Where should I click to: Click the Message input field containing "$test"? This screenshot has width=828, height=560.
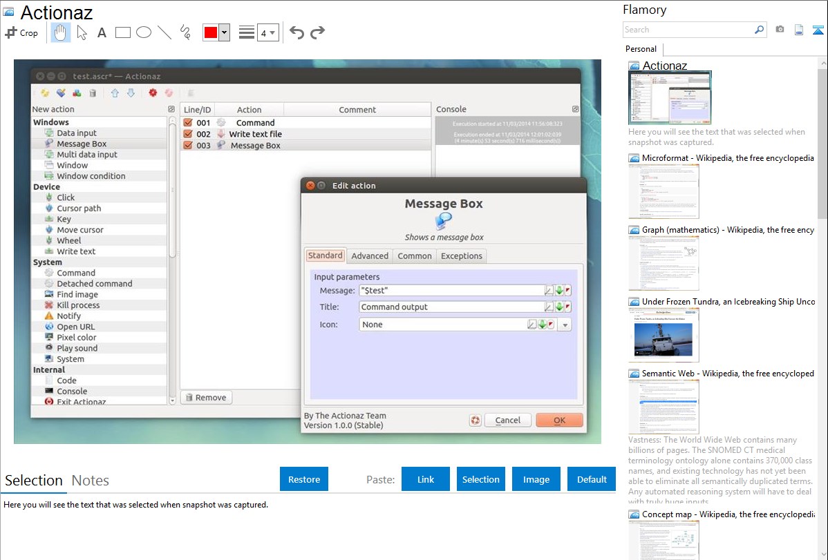451,290
